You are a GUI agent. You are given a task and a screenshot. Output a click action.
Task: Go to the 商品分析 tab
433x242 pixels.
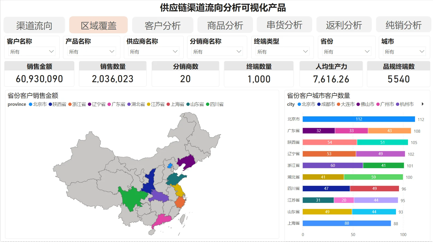(225, 25)
